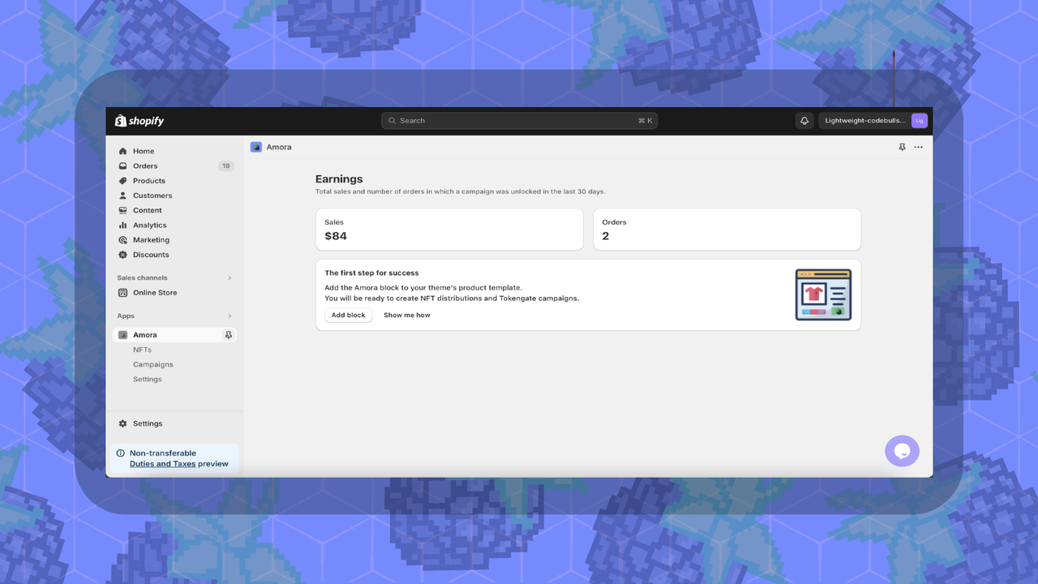Click the Content icon in sidebar

122,210
